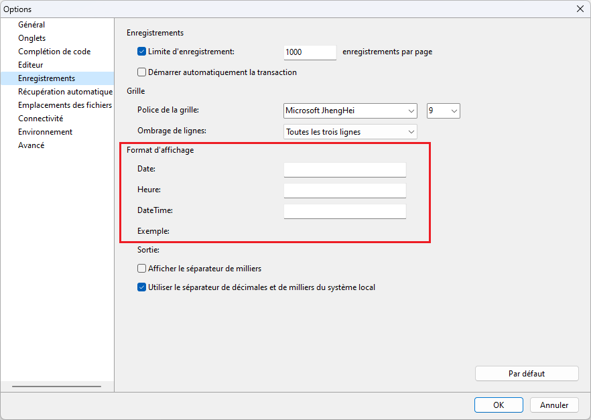Select Enregistrements in the sidebar
This screenshot has width=591, height=420.
[58, 78]
